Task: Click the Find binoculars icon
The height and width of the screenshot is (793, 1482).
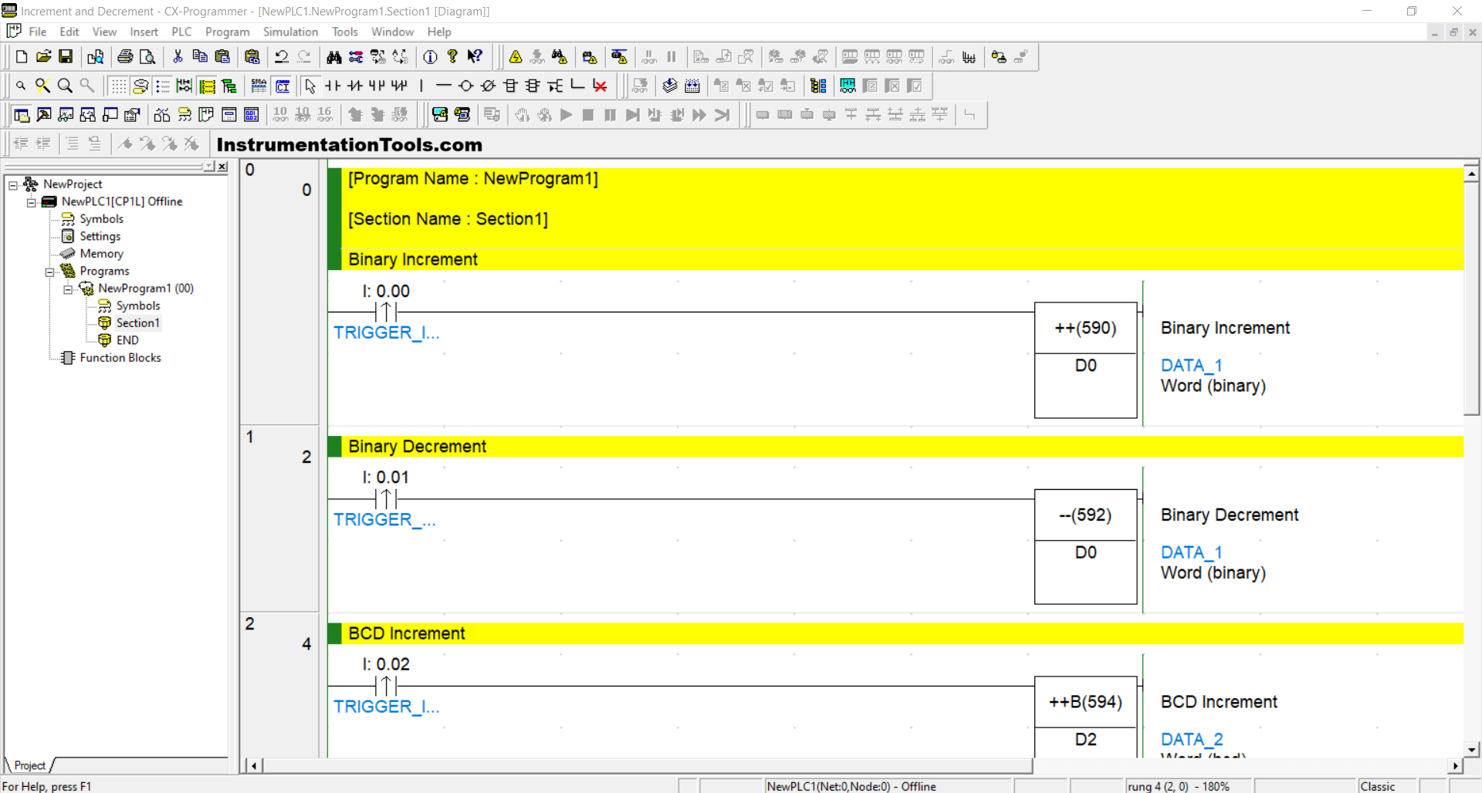Action: [333, 57]
